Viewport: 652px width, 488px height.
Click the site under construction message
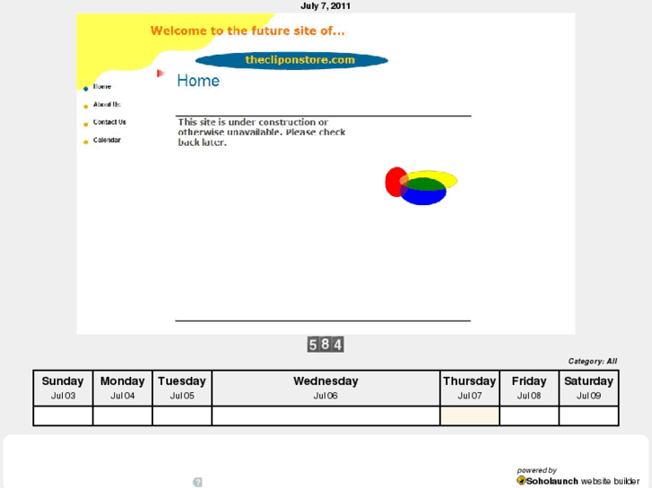[262, 132]
